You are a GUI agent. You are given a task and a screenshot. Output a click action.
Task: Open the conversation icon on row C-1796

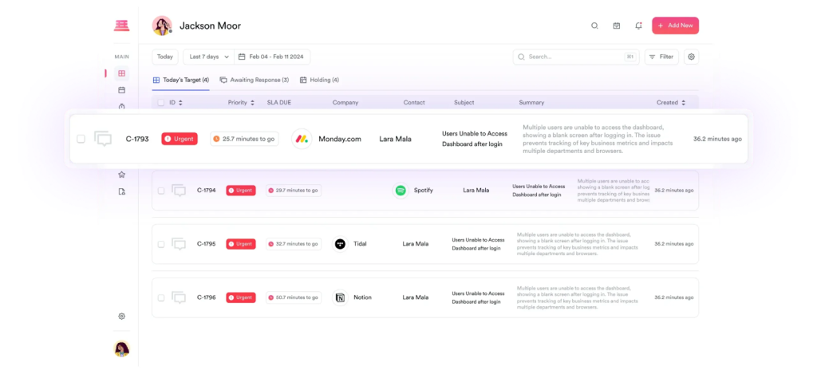179,297
